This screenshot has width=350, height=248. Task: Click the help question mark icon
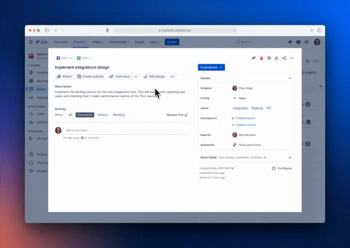298,42
